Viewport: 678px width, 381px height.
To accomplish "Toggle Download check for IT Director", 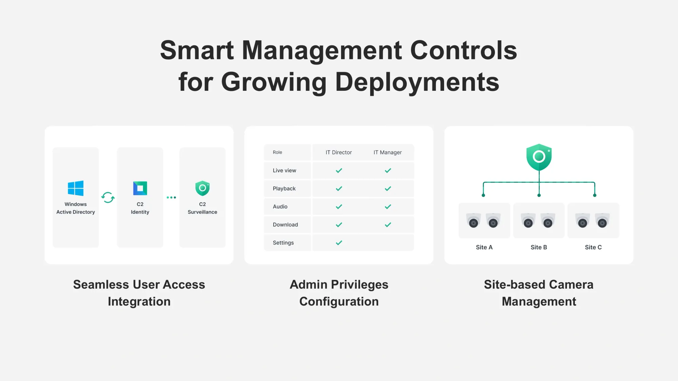I will 339,225.
